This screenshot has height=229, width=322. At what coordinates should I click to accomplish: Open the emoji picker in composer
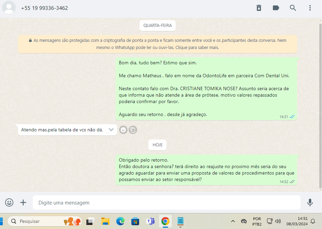tap(9, 202)
